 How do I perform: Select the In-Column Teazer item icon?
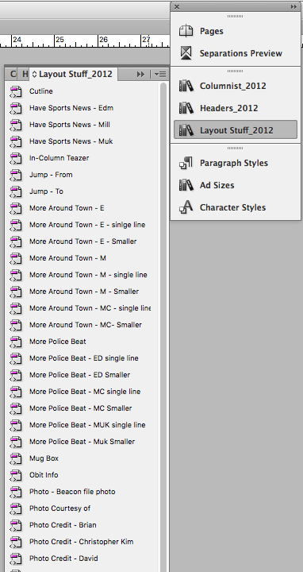(x=16, y=158)
